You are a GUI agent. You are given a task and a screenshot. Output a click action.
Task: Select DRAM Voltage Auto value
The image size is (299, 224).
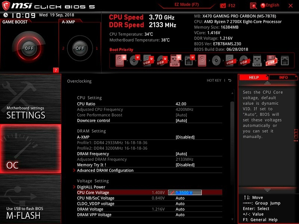coord(180,209)
